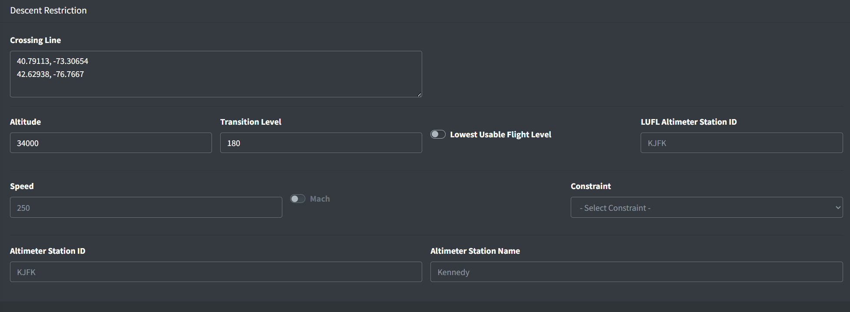Focus the Altitude field showing 34000

click(x=111, y=143)
